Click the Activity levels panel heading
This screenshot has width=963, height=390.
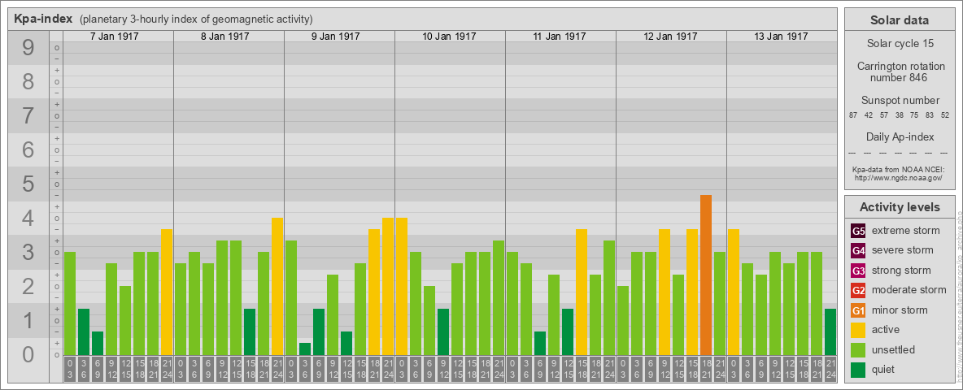pyautogui.click(x=899, y=207)
